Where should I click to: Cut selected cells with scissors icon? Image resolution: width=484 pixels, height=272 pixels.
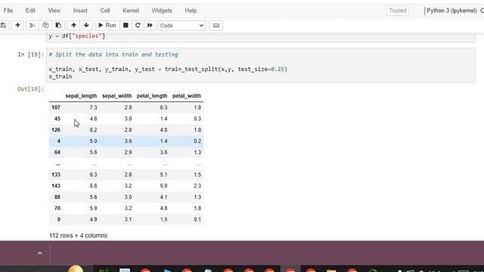pos(32,25)
